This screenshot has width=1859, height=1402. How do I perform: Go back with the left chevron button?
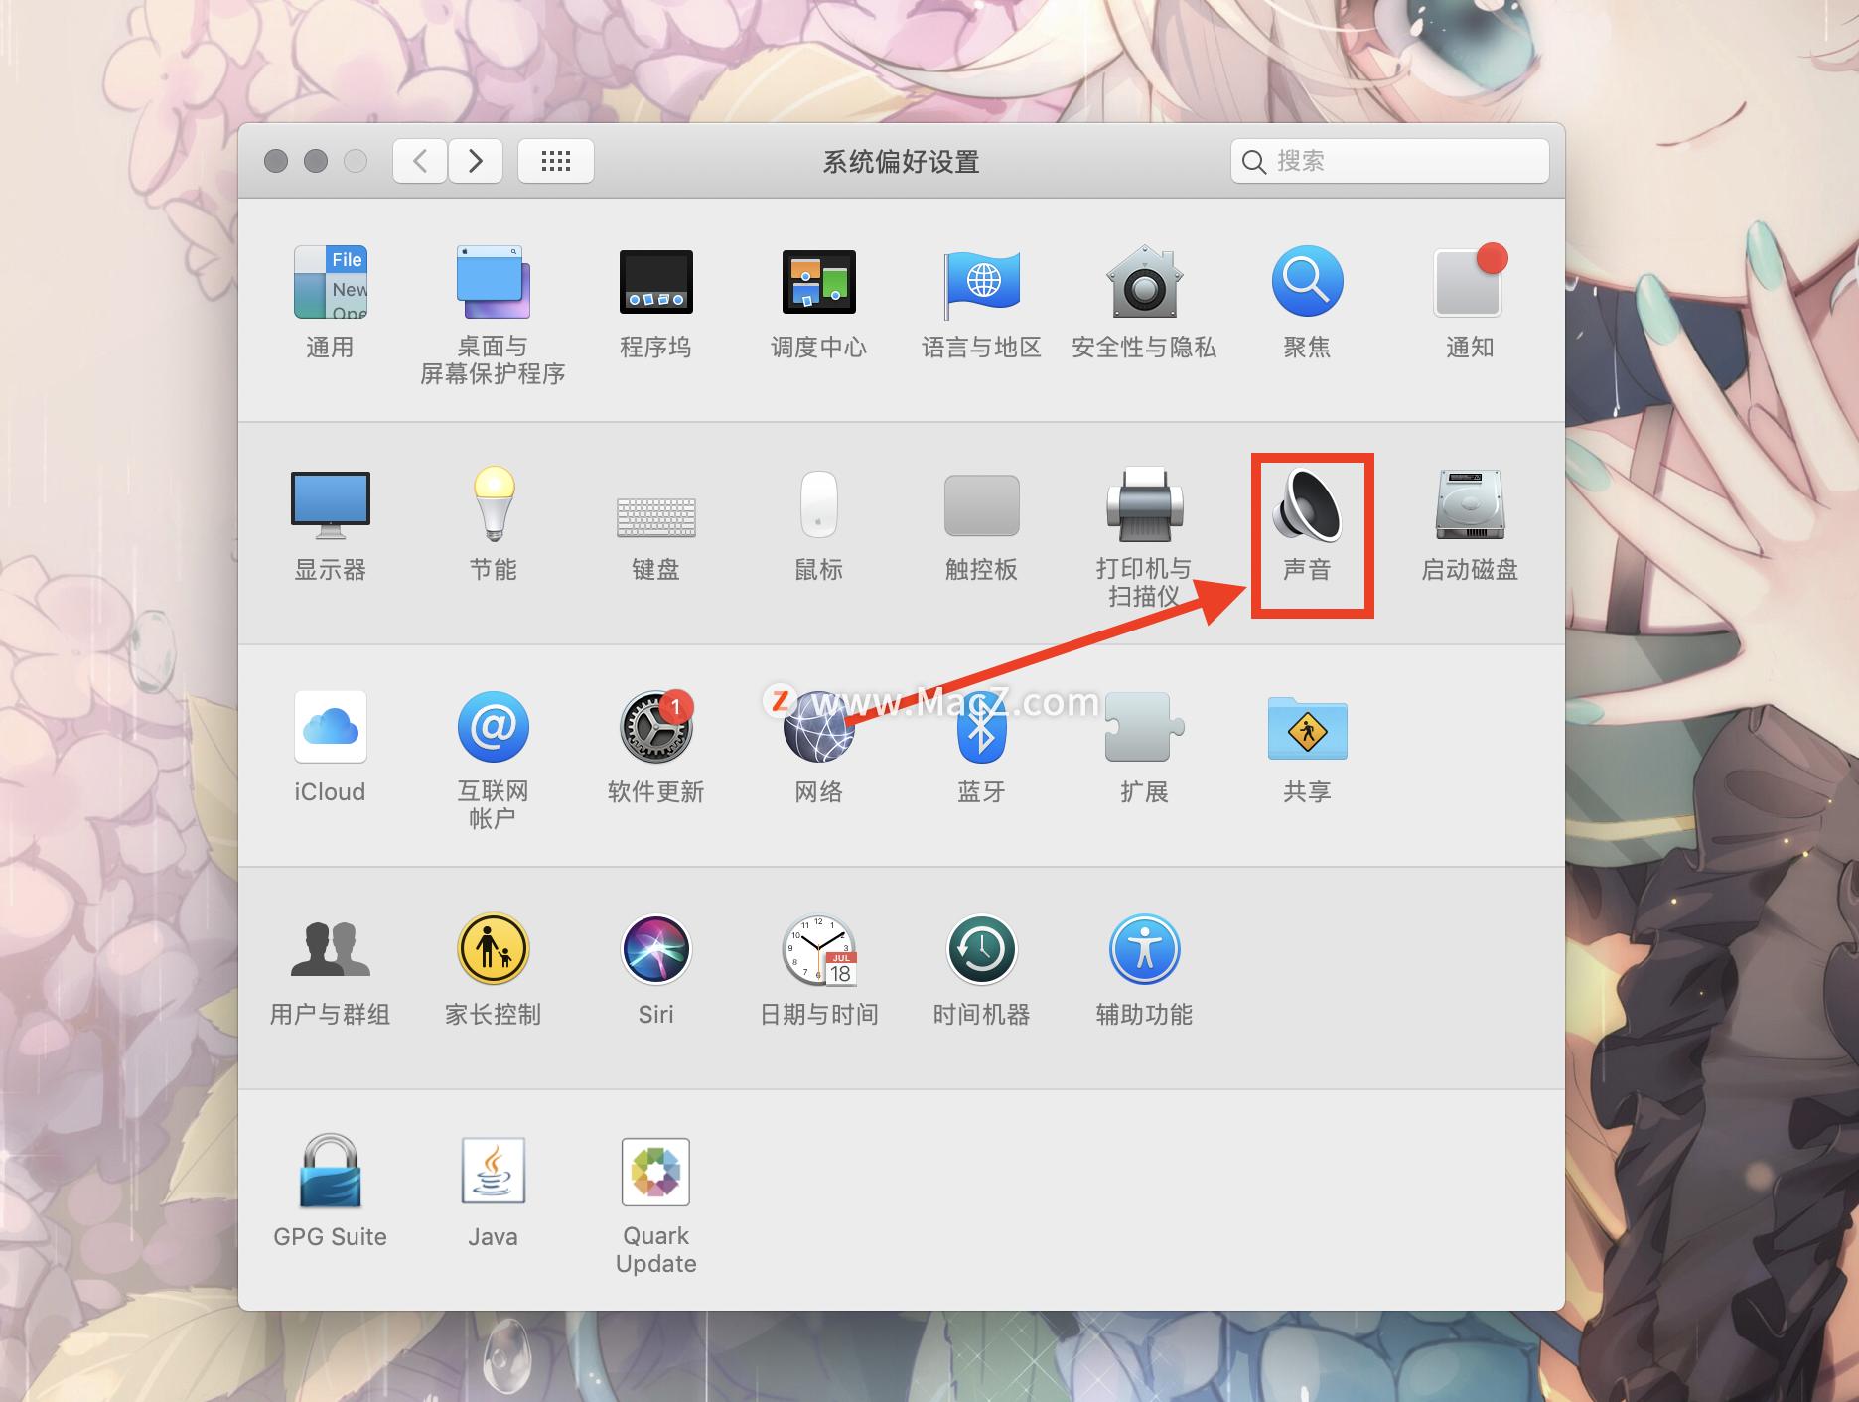click(x=420, y=161)
